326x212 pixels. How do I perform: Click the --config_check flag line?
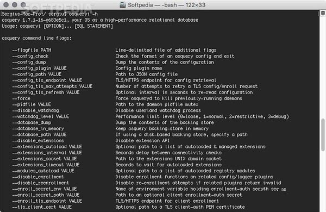(30, 56)
